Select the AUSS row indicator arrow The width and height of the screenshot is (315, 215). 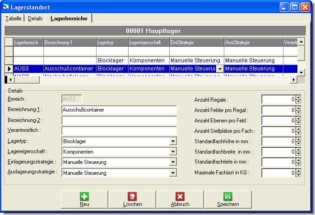(9, 69)
